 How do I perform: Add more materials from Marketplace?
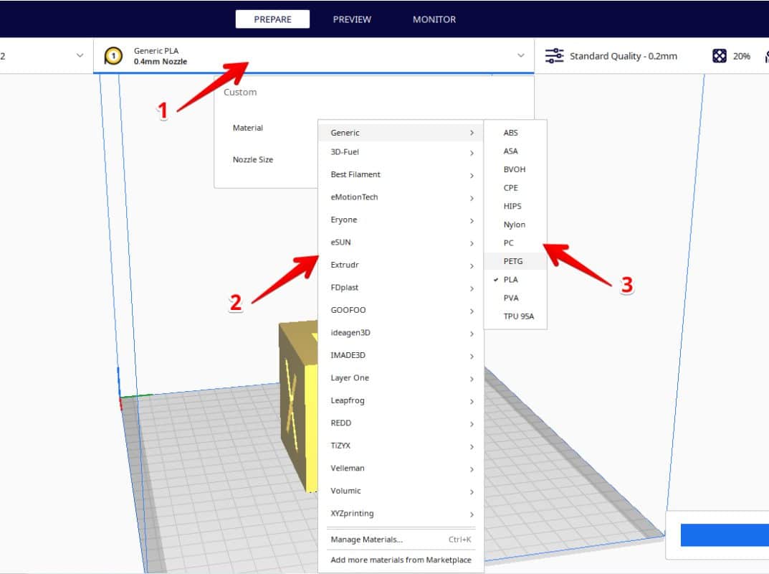click(401, 560)
